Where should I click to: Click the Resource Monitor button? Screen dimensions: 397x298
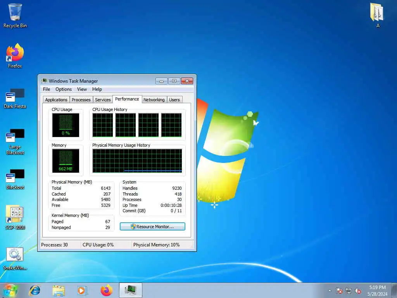coord(152,227)
